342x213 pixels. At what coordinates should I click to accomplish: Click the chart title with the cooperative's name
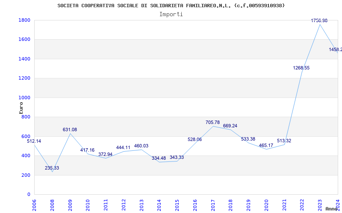tap(171, 6)
